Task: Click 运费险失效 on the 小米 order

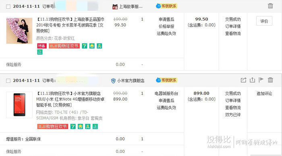Action: point(166,107)
